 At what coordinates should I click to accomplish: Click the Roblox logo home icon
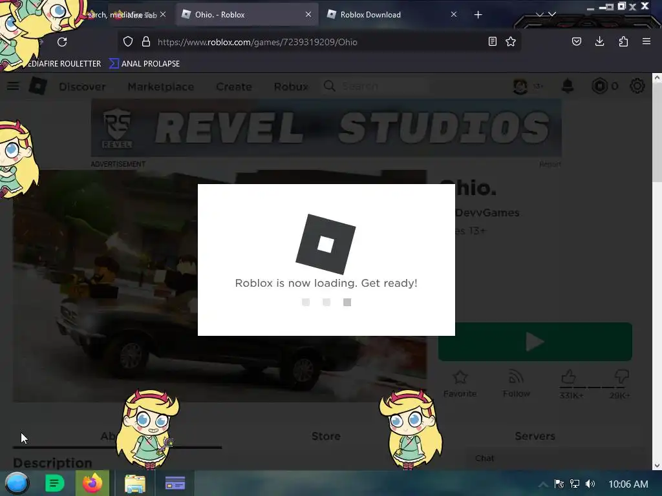(x=38, y=86)
